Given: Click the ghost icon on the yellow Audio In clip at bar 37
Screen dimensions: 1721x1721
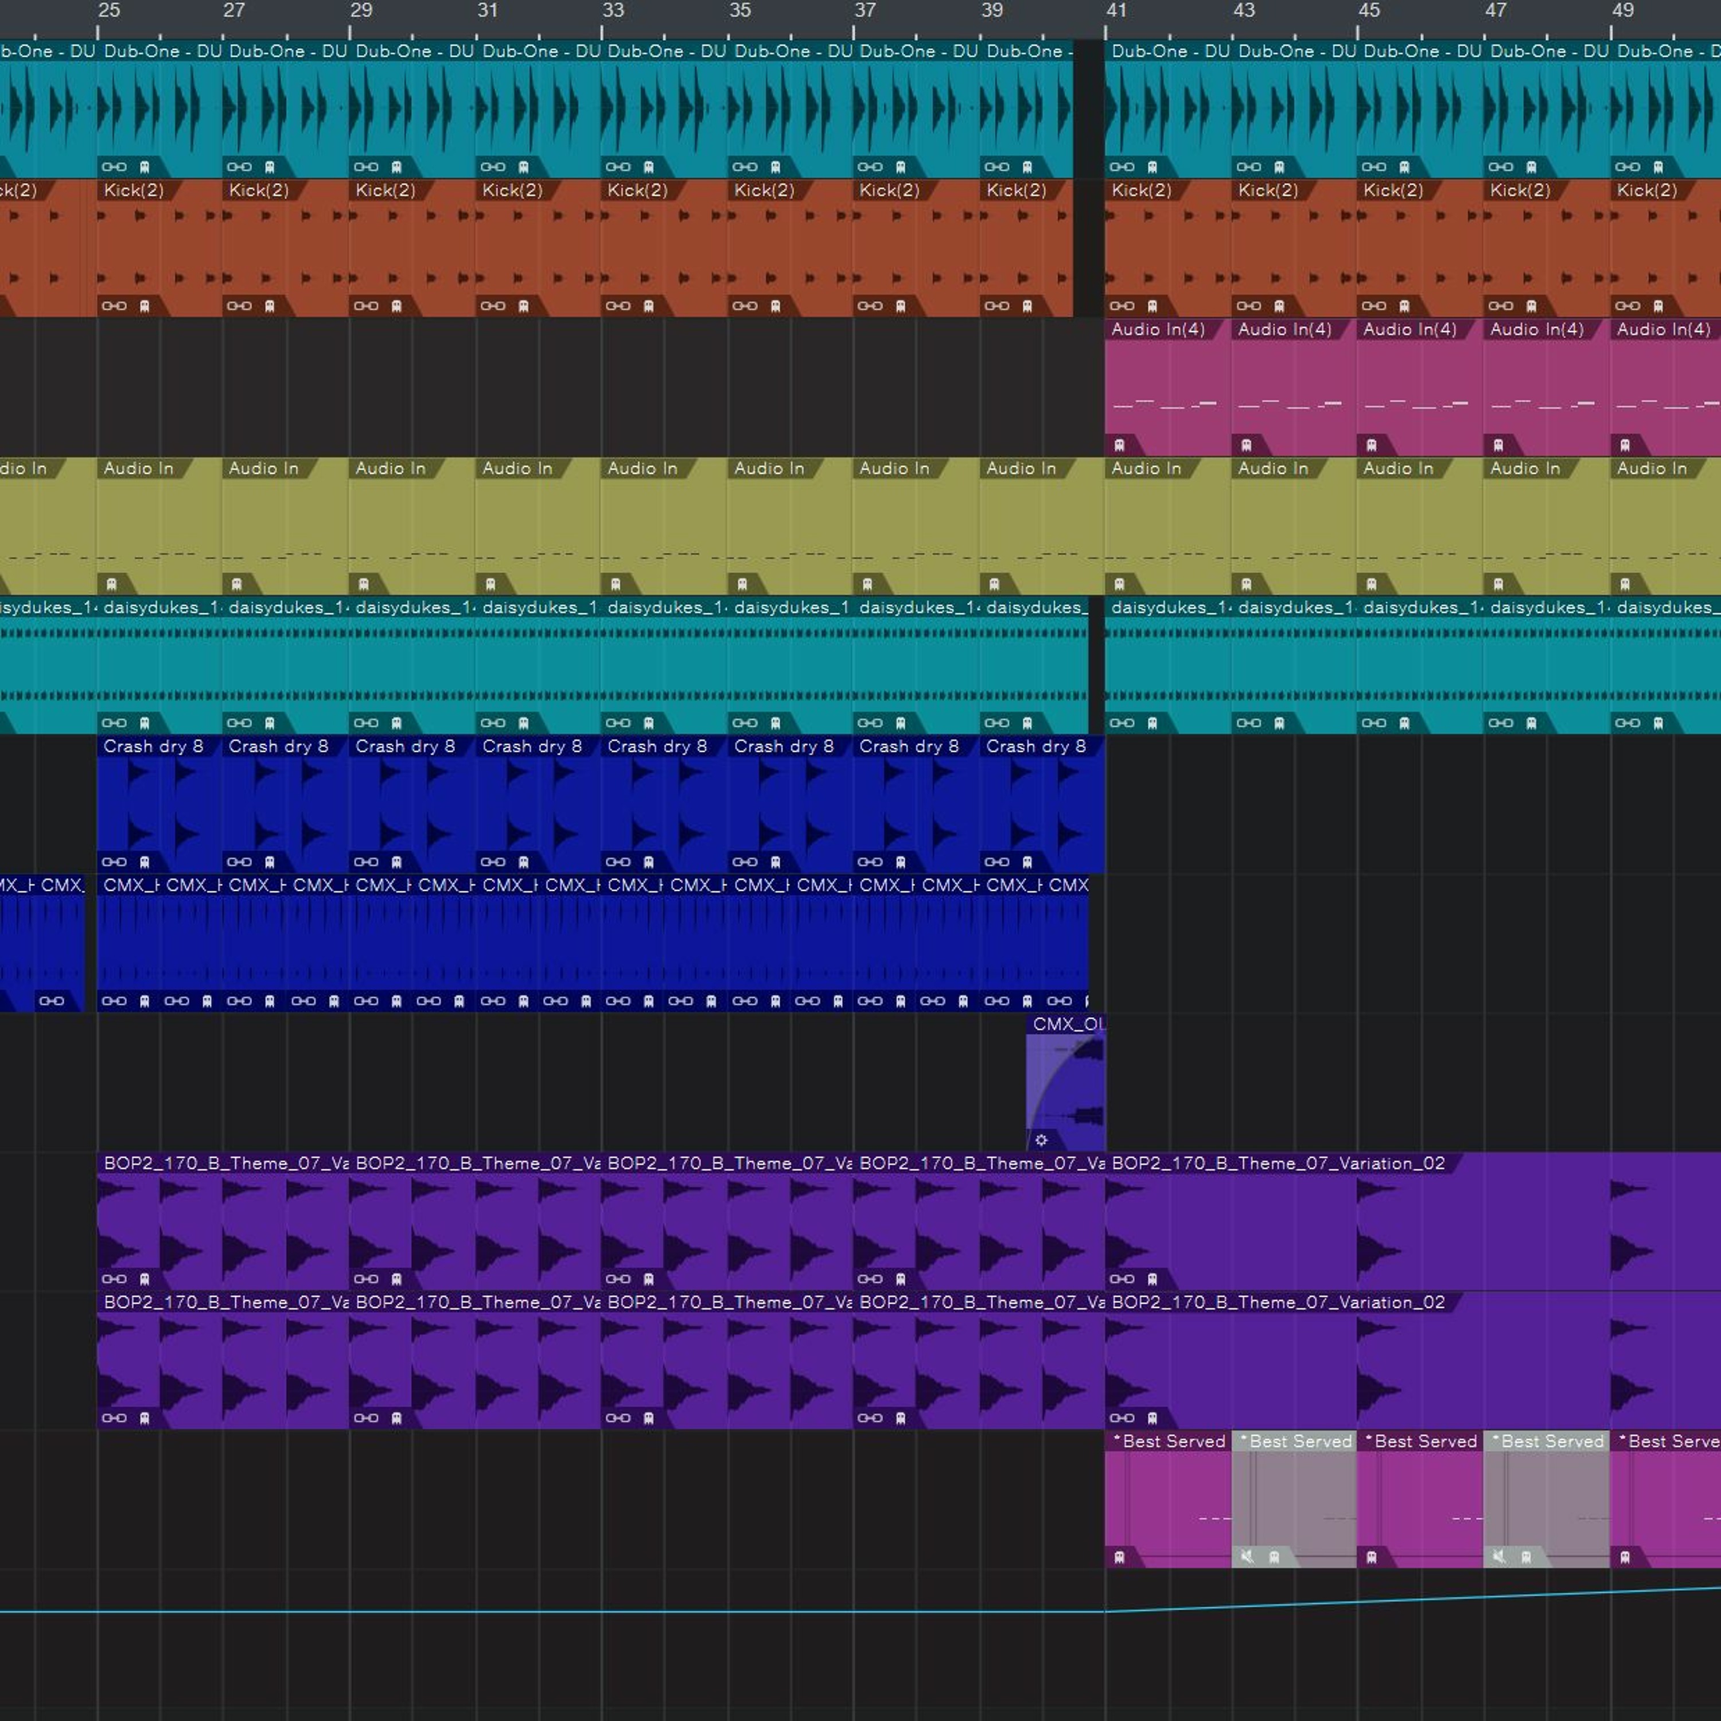Looking at the screenshot, I should [867, 585].
